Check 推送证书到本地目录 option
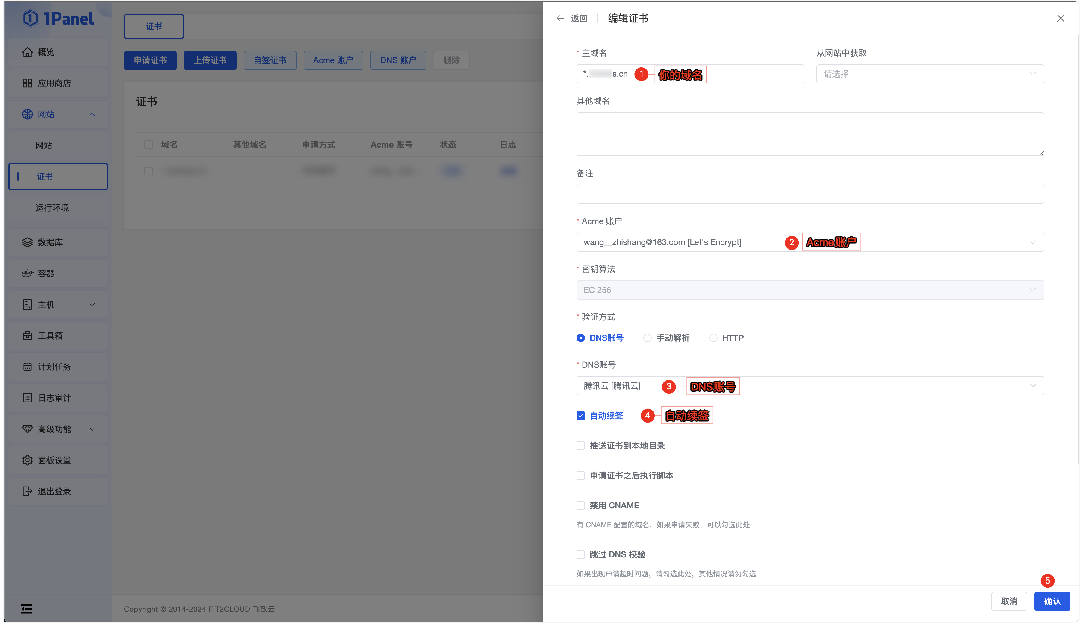Screen dimensions: 1080x623 (x=581, y=446)
